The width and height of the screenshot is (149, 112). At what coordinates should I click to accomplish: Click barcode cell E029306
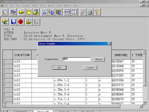click(121, 80)
